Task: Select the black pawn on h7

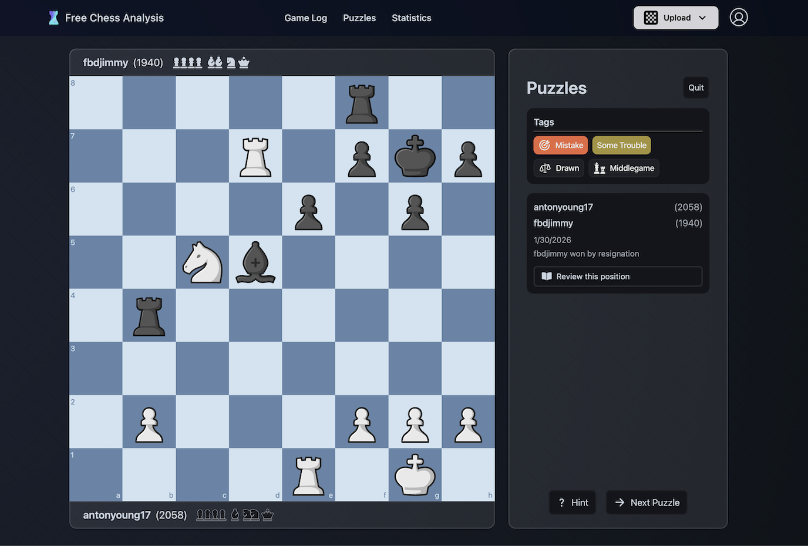Action: click(468, 159)
